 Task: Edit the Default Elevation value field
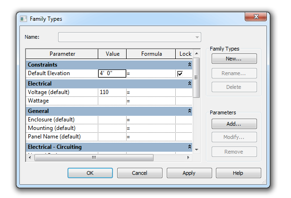tap(112, 73)
